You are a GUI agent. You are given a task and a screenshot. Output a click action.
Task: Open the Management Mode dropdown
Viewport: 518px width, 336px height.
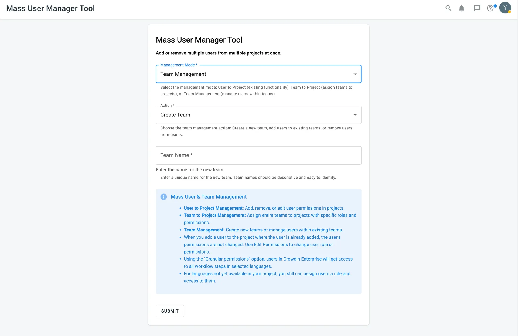pyautogui.click(x=258, y=74)
